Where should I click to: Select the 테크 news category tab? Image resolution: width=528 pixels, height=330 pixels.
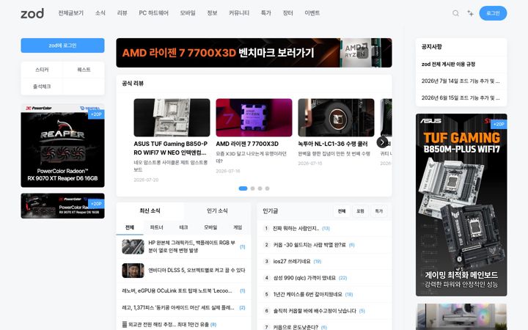[x=183, y=227]
